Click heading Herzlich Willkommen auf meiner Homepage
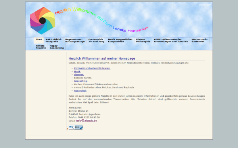Viewport: 238px width, 148px height. point(102,58)
